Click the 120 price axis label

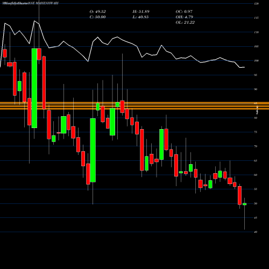click(x=256, y=4)
